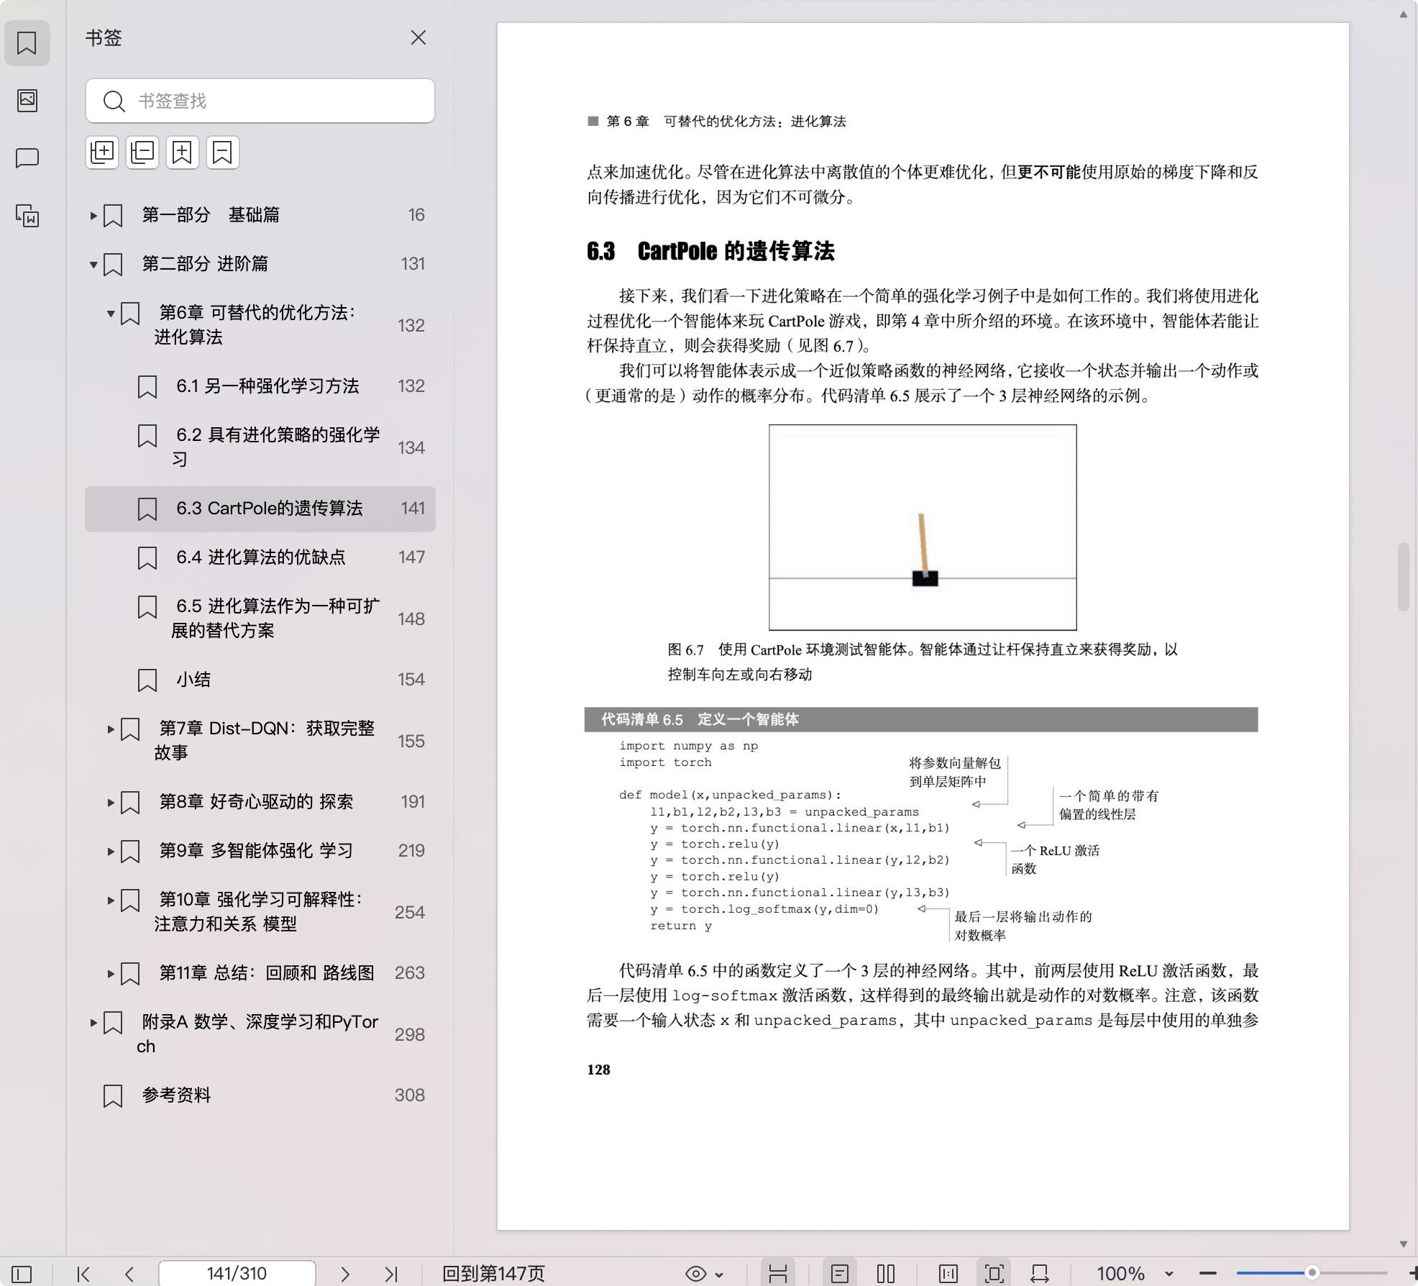This screenshot has width=1418, height=1286.
Task: Expand the 第11章 总结 bookmark
Action: pos(111,973)
